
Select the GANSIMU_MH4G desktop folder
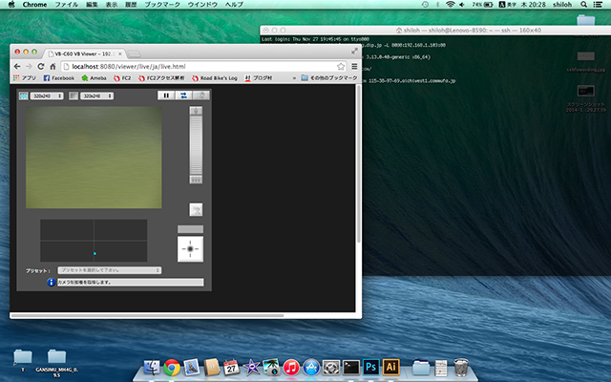click(x=57, y=363)
